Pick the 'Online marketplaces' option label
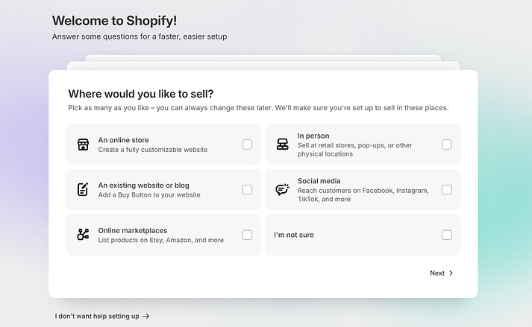Viewport: 532px width, 327px height. (133, 230)
